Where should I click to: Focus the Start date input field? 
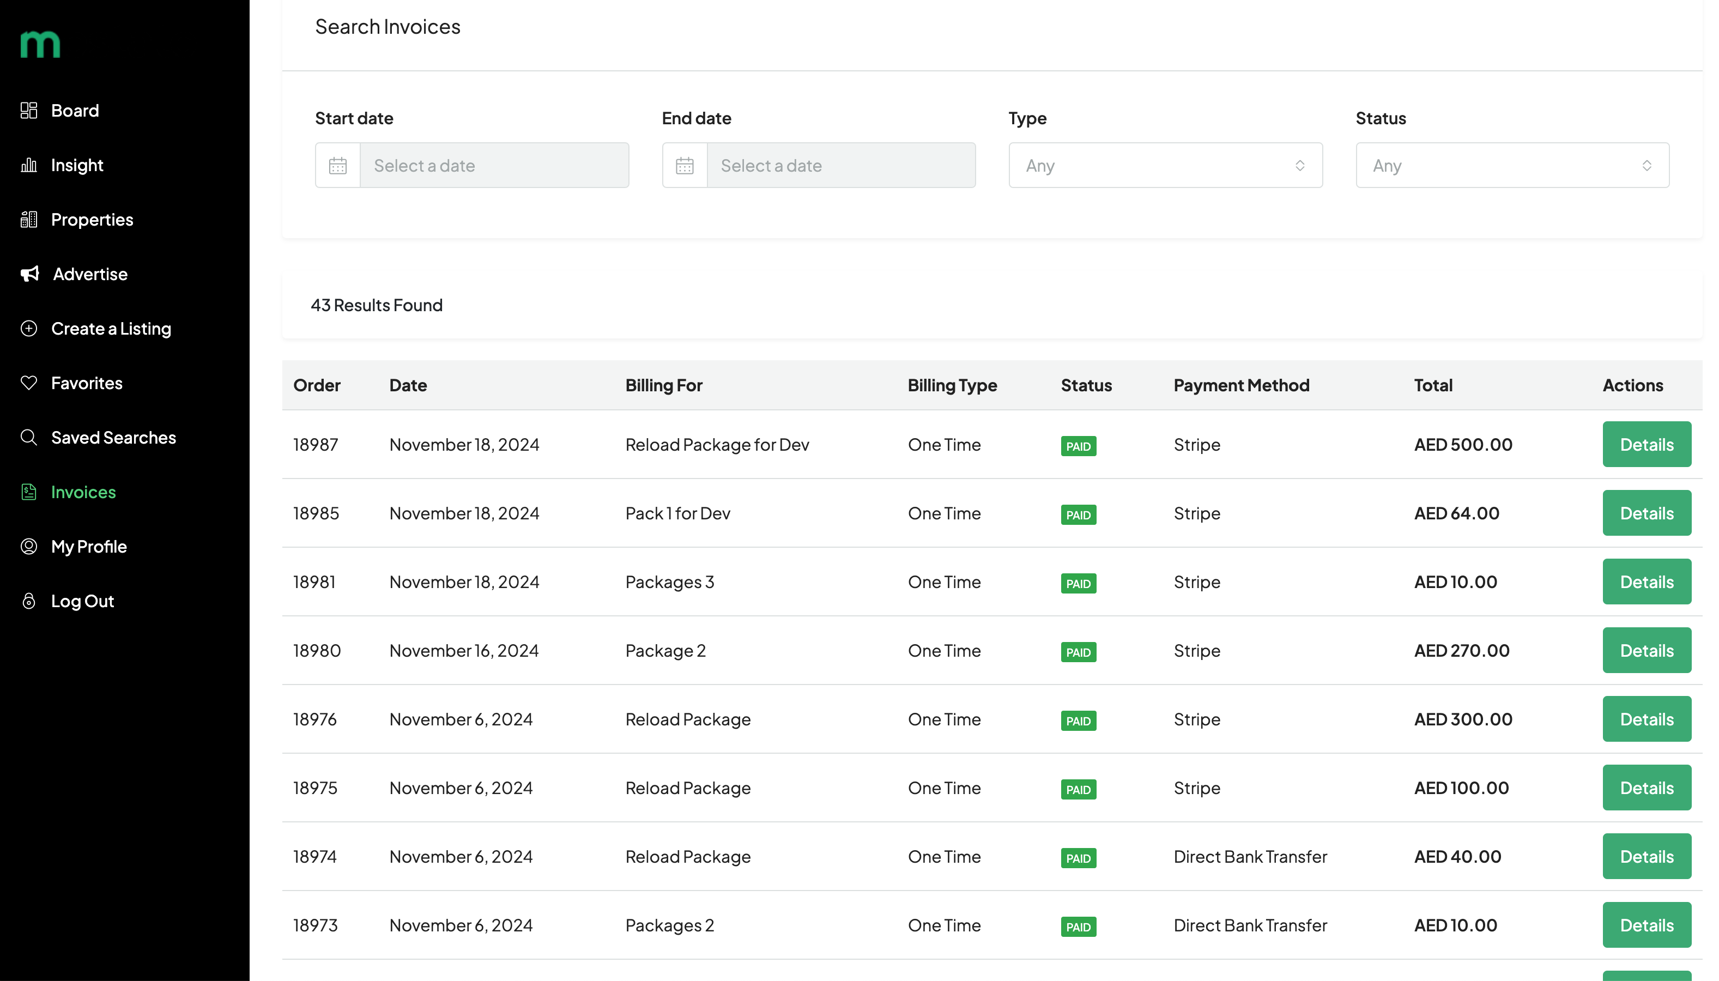(494, 166)
